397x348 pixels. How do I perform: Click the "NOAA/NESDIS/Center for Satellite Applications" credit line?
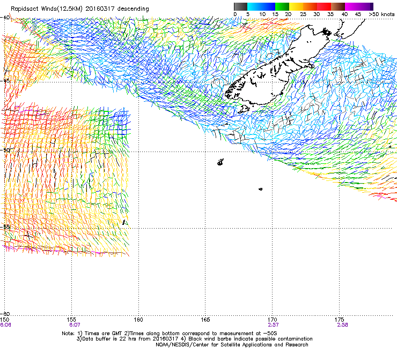click(x=232, y=345)
